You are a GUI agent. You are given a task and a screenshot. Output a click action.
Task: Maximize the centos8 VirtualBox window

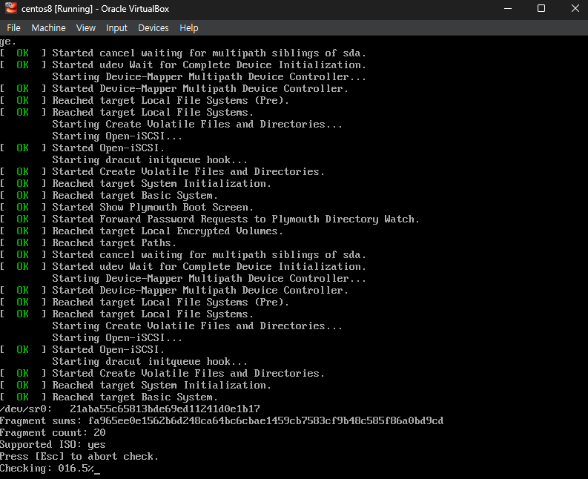pyautogui.click(x=541, y=8)
